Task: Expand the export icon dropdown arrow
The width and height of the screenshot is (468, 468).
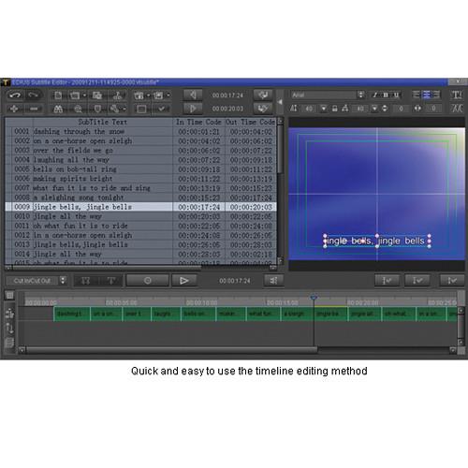Action: point(168,95)
